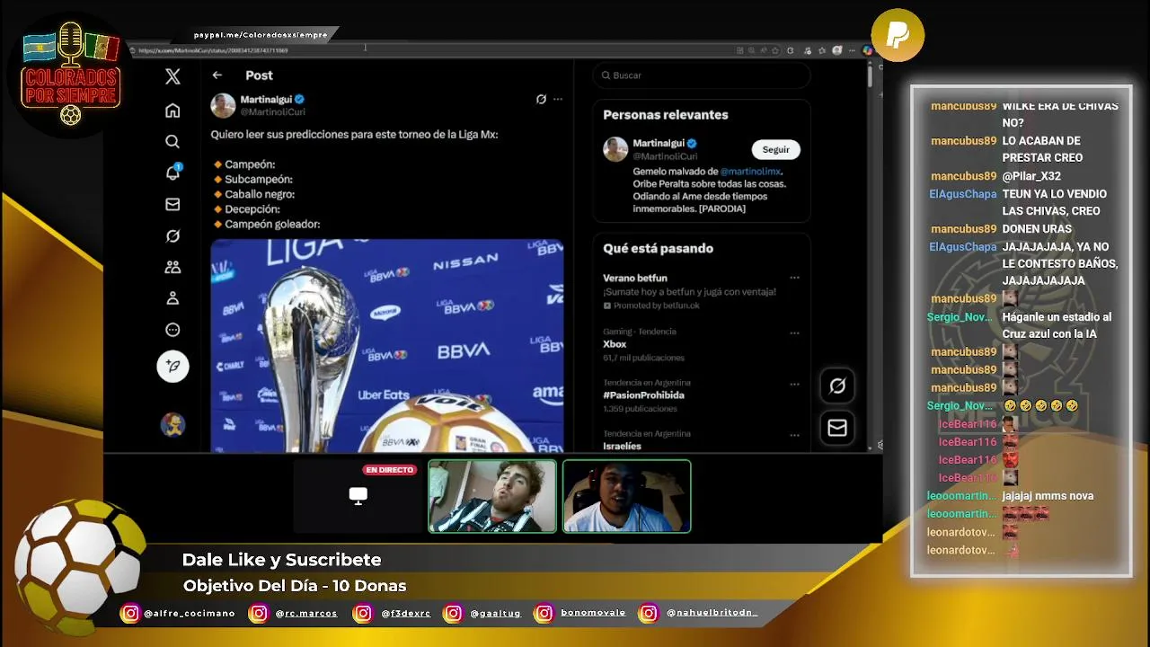Open @martinolimx mention link
This screenshot has width=1150, height=647.
point(750,172)
